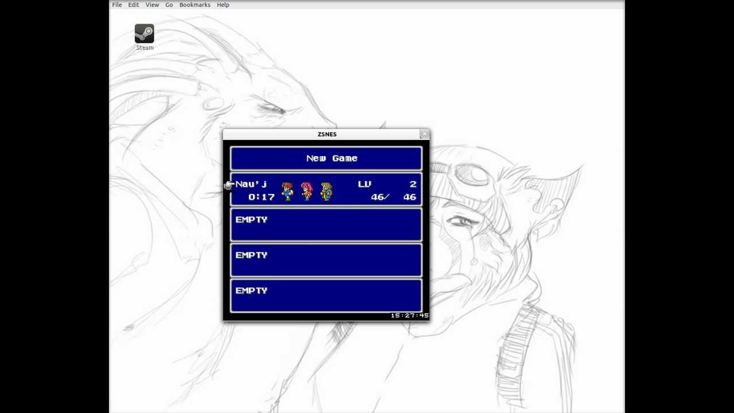Click the 46/ 46 HP value
The height and width of the screenshot is (413, 734).
tap(393, 197)
